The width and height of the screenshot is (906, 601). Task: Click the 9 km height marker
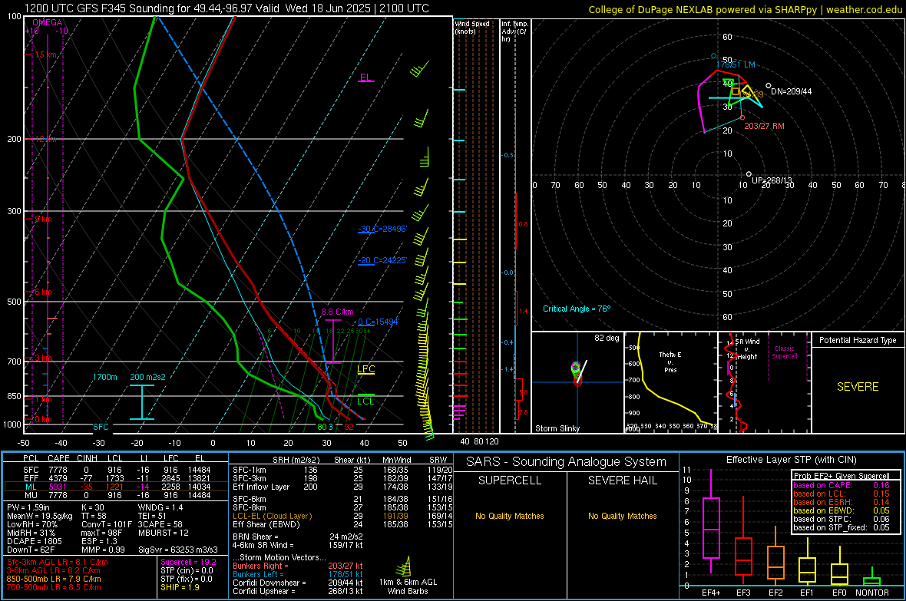click(43, 219)
